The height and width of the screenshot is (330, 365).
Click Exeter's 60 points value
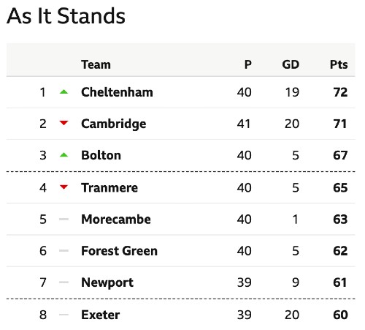340,315
